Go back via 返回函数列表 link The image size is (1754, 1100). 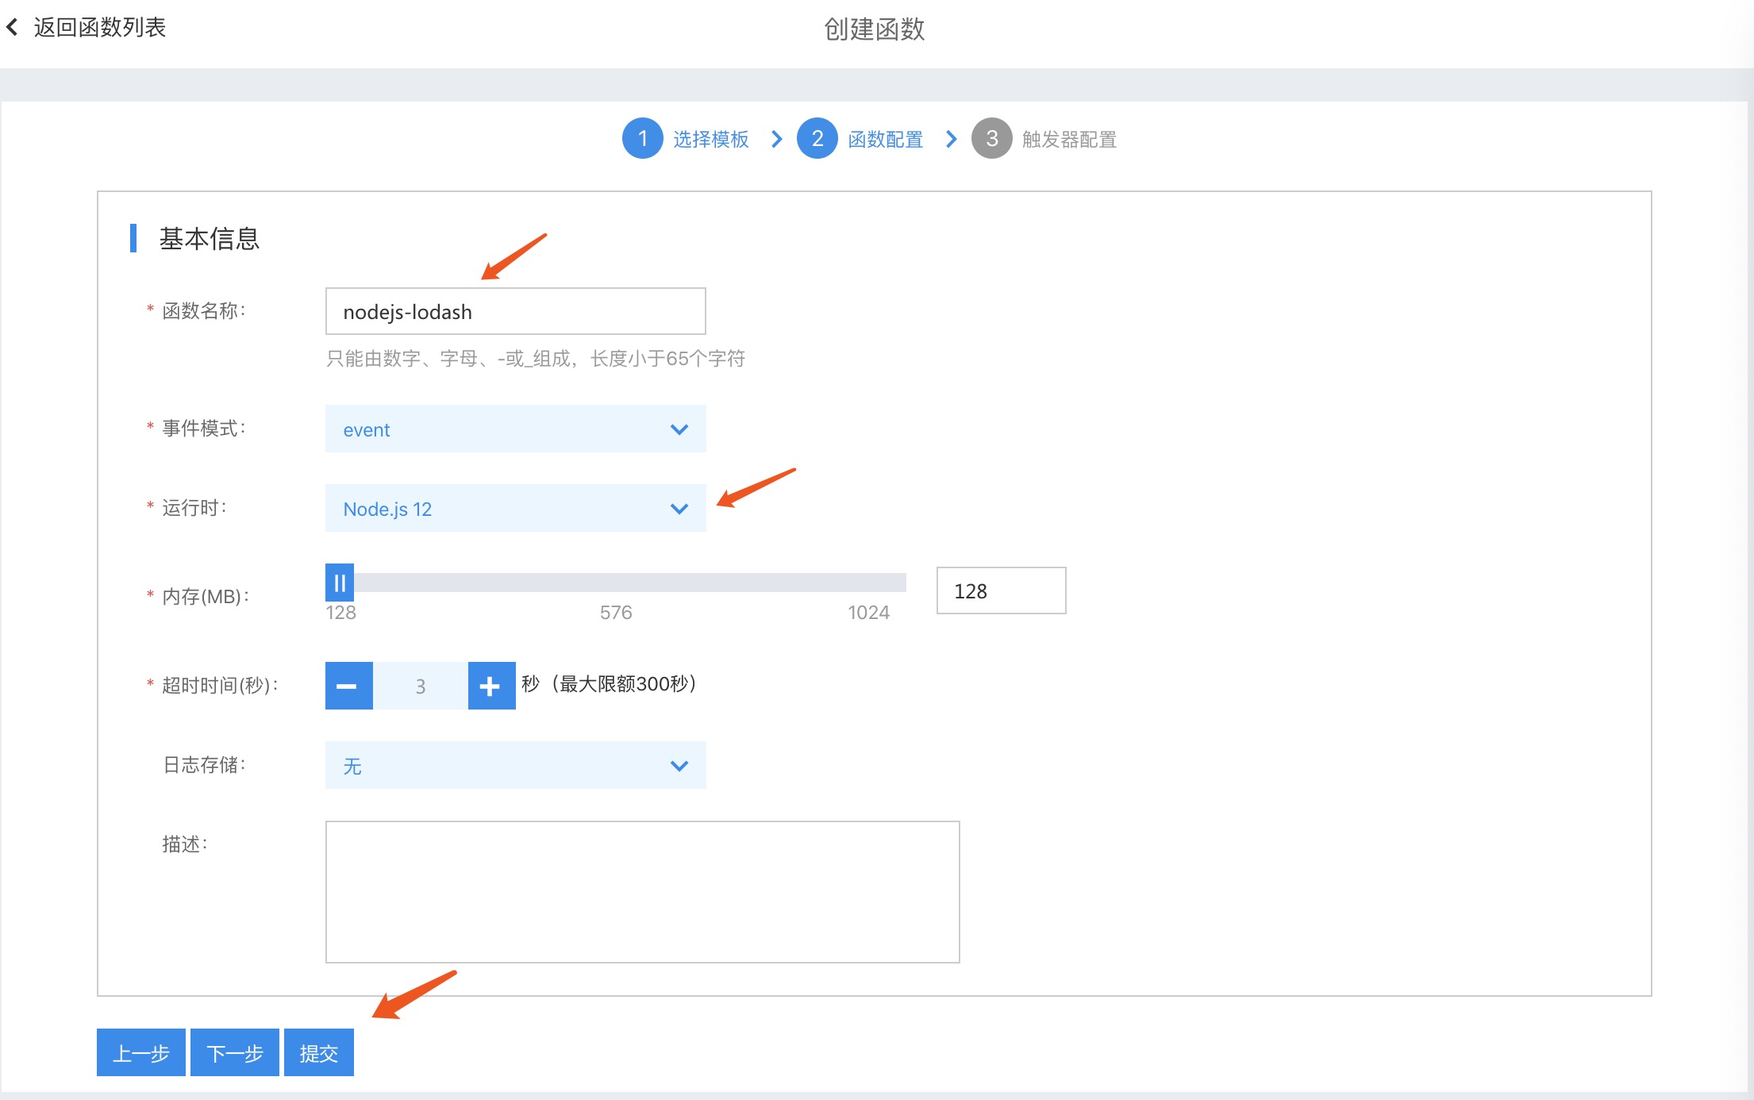tap(99, 28)
